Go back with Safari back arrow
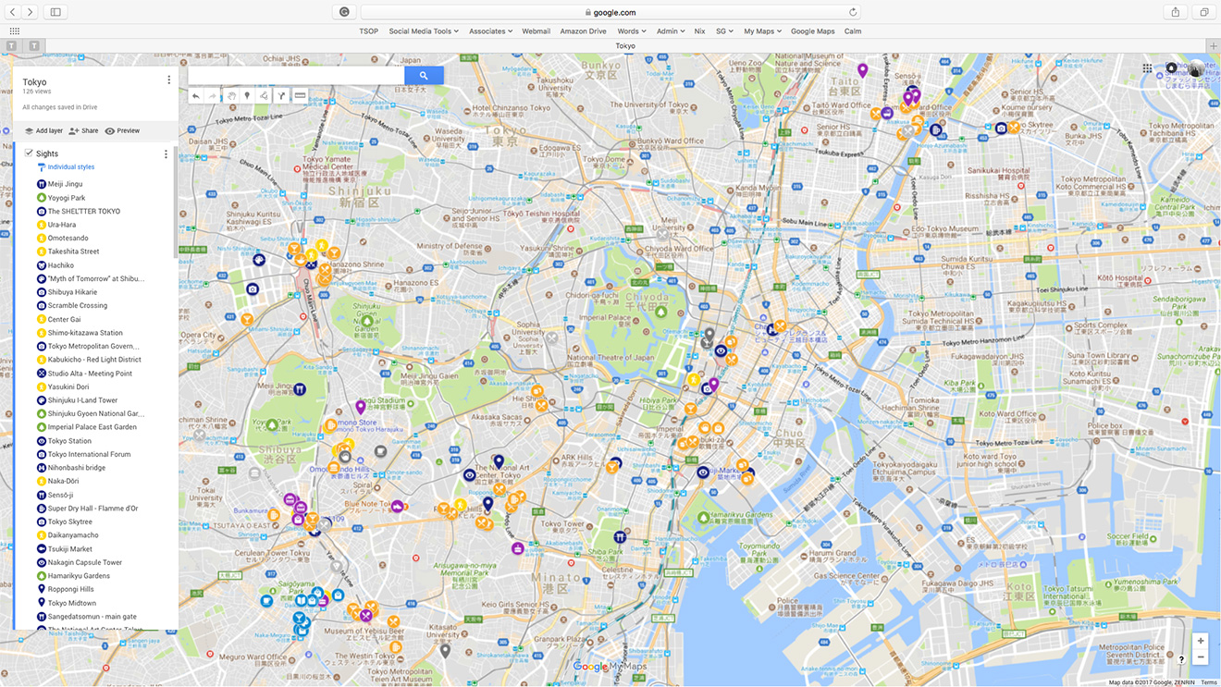The image size is (1221, 687). coord(13,12)
